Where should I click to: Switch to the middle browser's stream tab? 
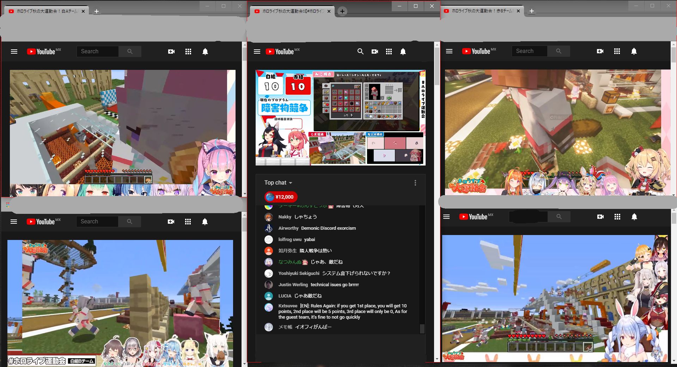pos(289,11)
